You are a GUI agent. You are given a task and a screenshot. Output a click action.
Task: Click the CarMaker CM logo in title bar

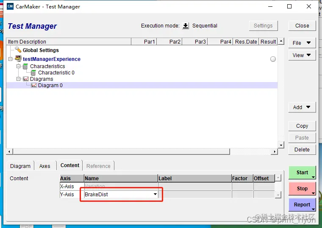pyautogui.click(x=10, y=6)
